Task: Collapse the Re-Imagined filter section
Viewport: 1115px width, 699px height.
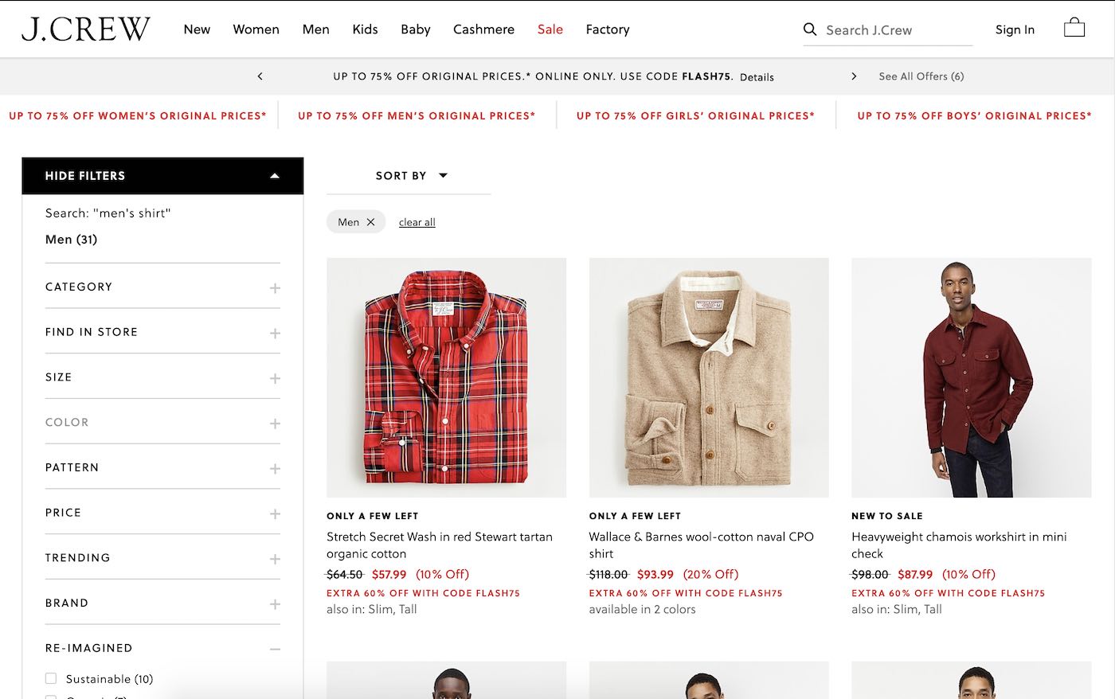Action: click(275, 649)
